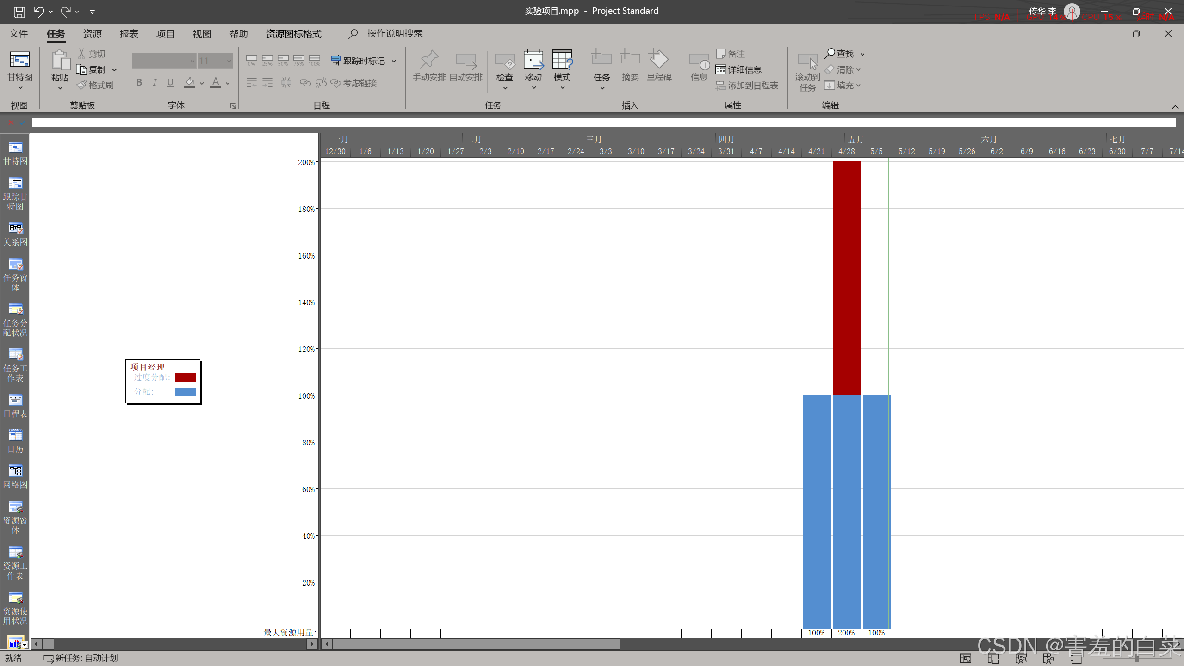Image resolution: width=1184 pixels, height=666 pixels.
Task: Toggle 自动安排 scheduling mode
Action: [465, 67]
